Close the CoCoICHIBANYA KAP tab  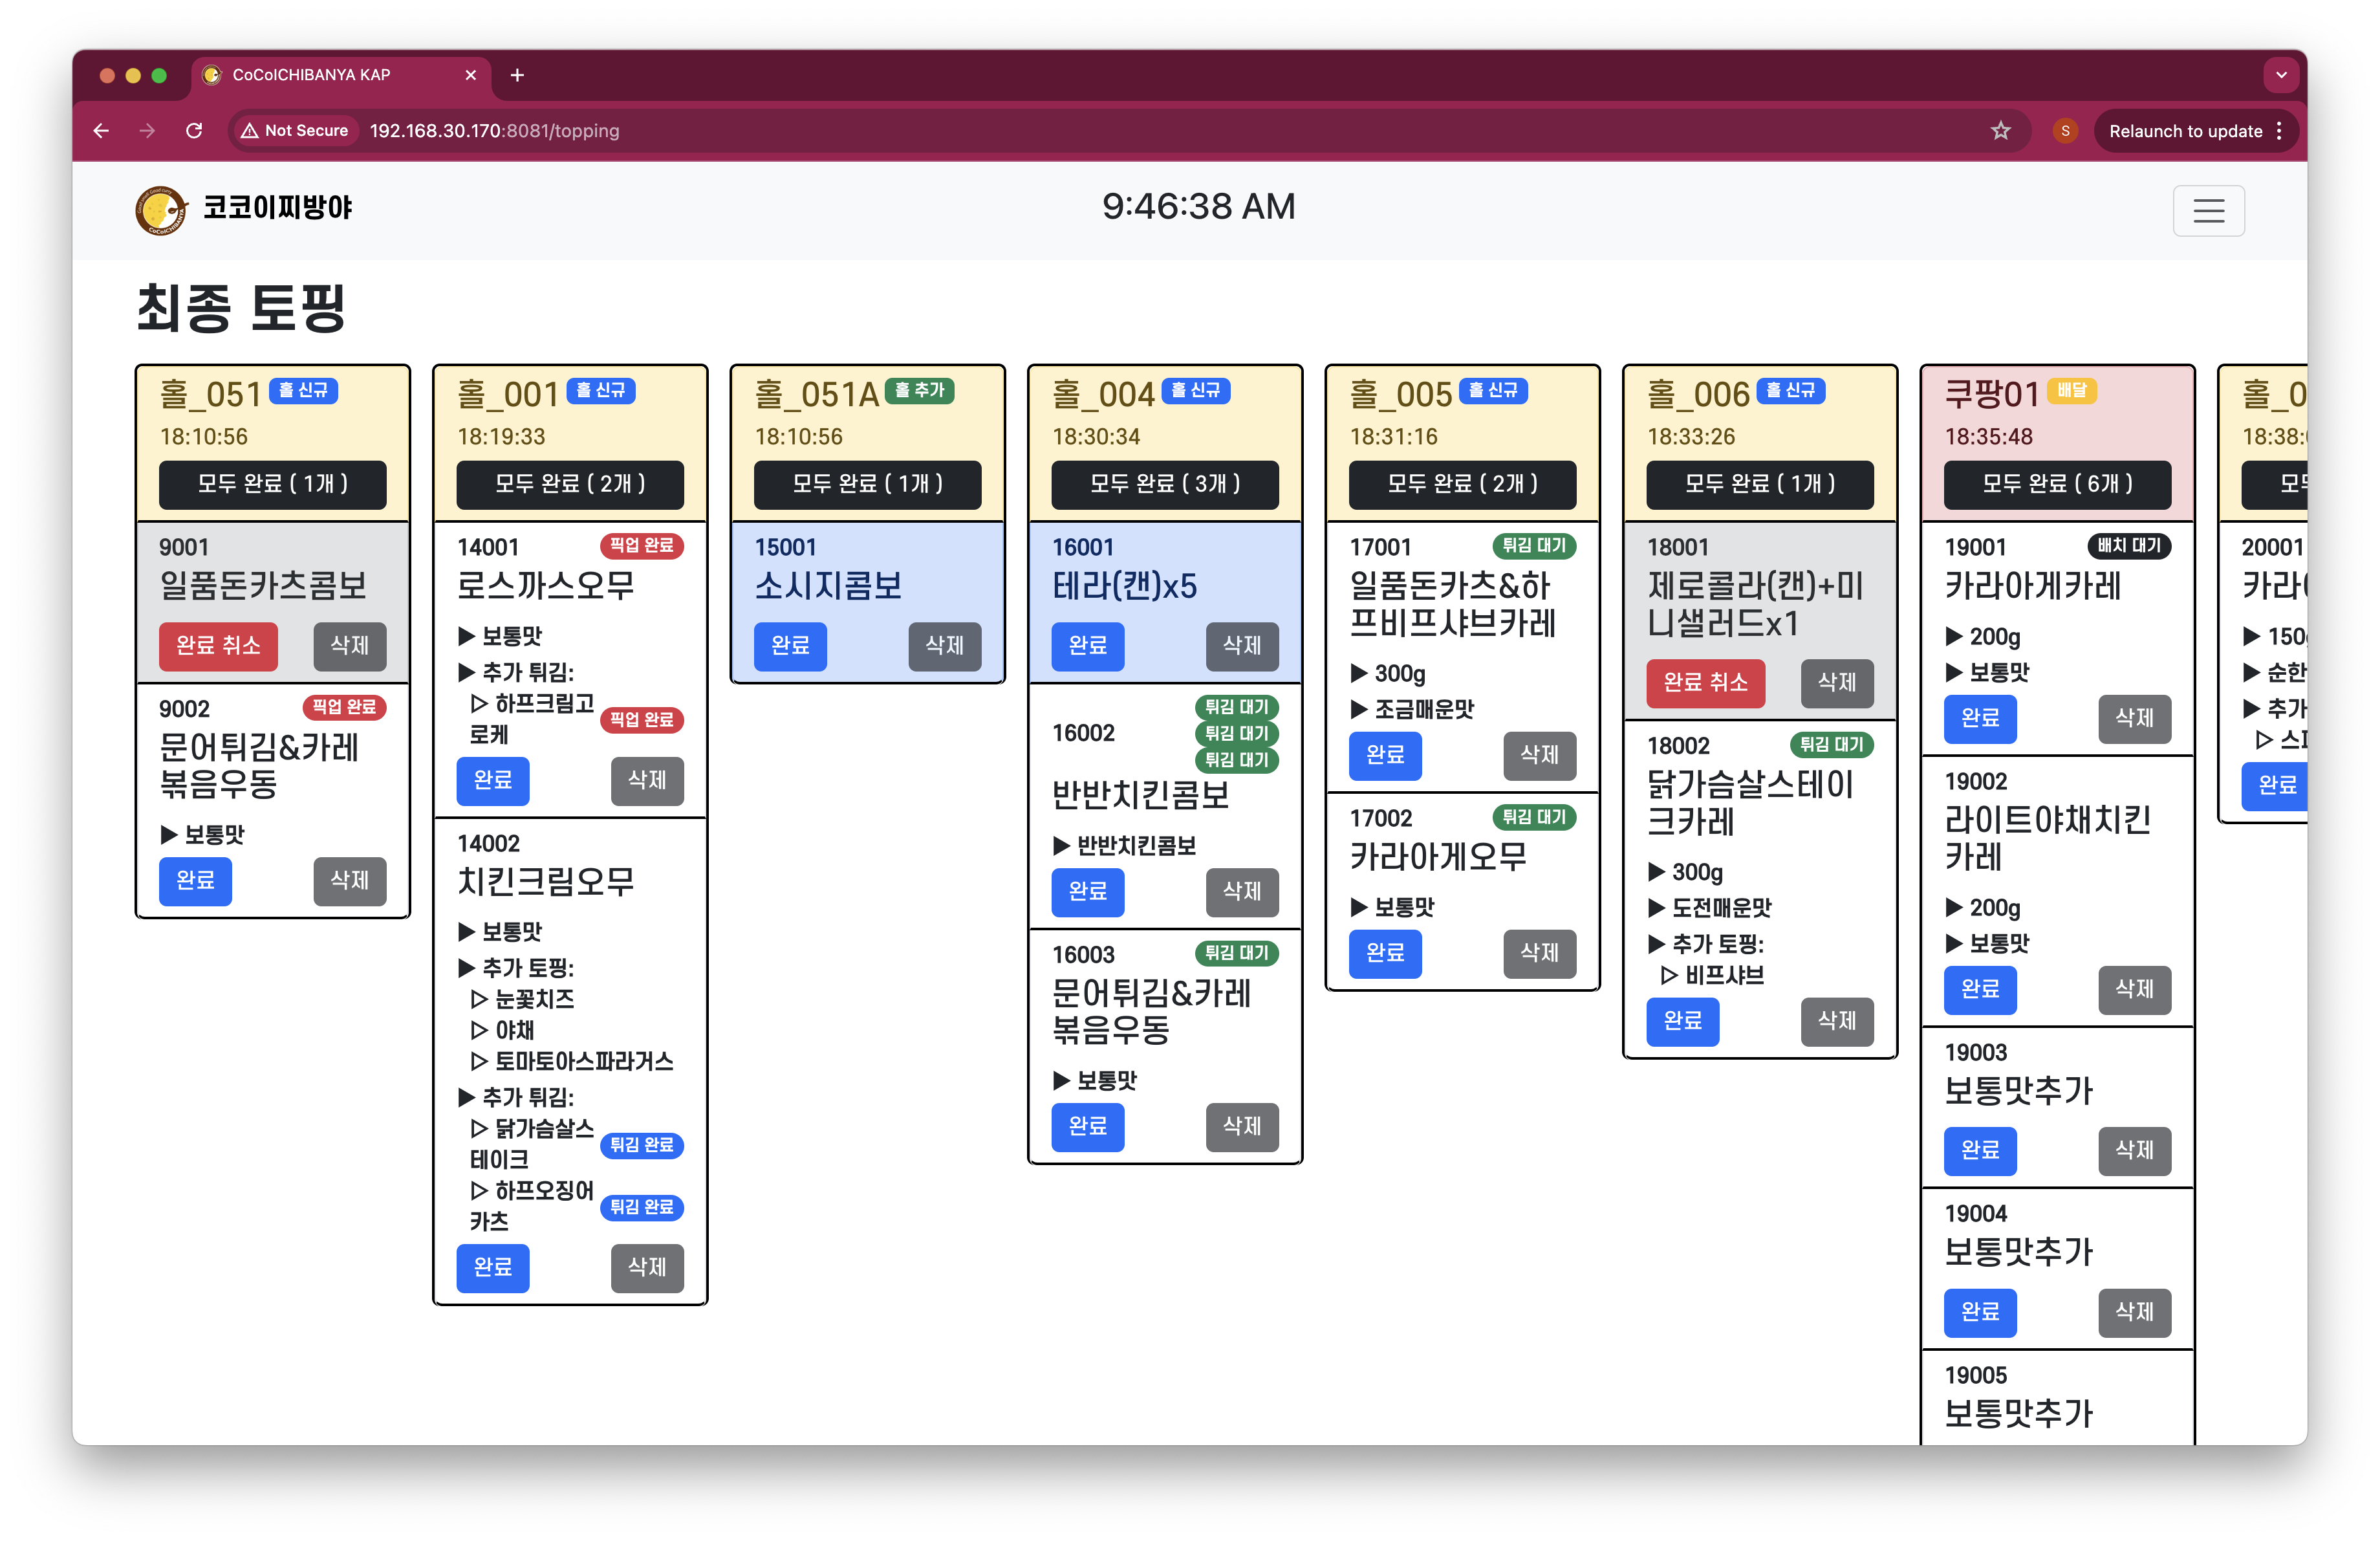click(470, 75)
